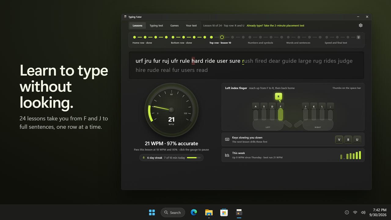The image size is (391, 220).
Task: Open File Explorer from the taskbar
Action: 209,212
